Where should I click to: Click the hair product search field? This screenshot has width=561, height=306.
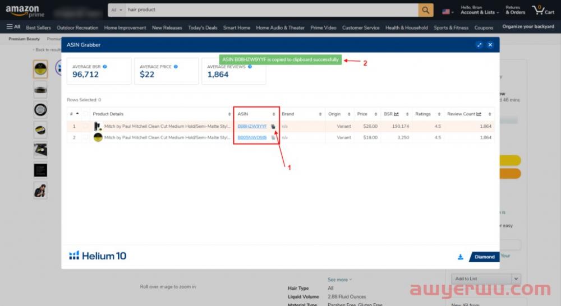272,10
